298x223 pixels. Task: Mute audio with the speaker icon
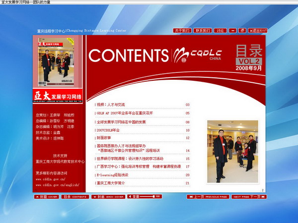coord(130,196)
